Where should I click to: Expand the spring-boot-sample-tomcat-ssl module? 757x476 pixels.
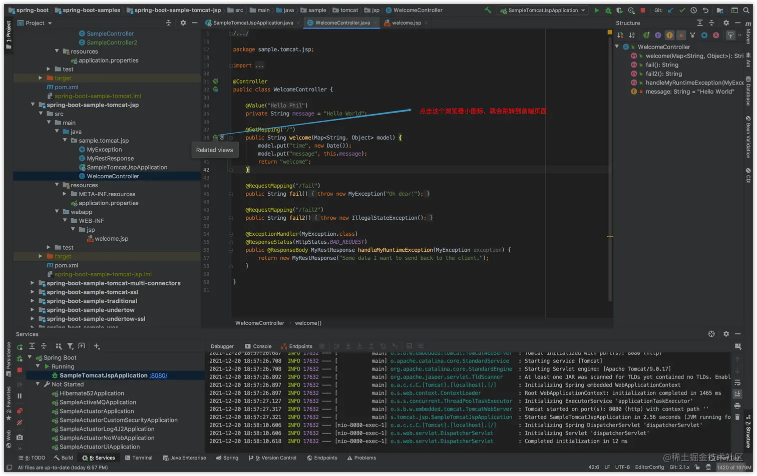pyautogui.click(x=33, y=292)
